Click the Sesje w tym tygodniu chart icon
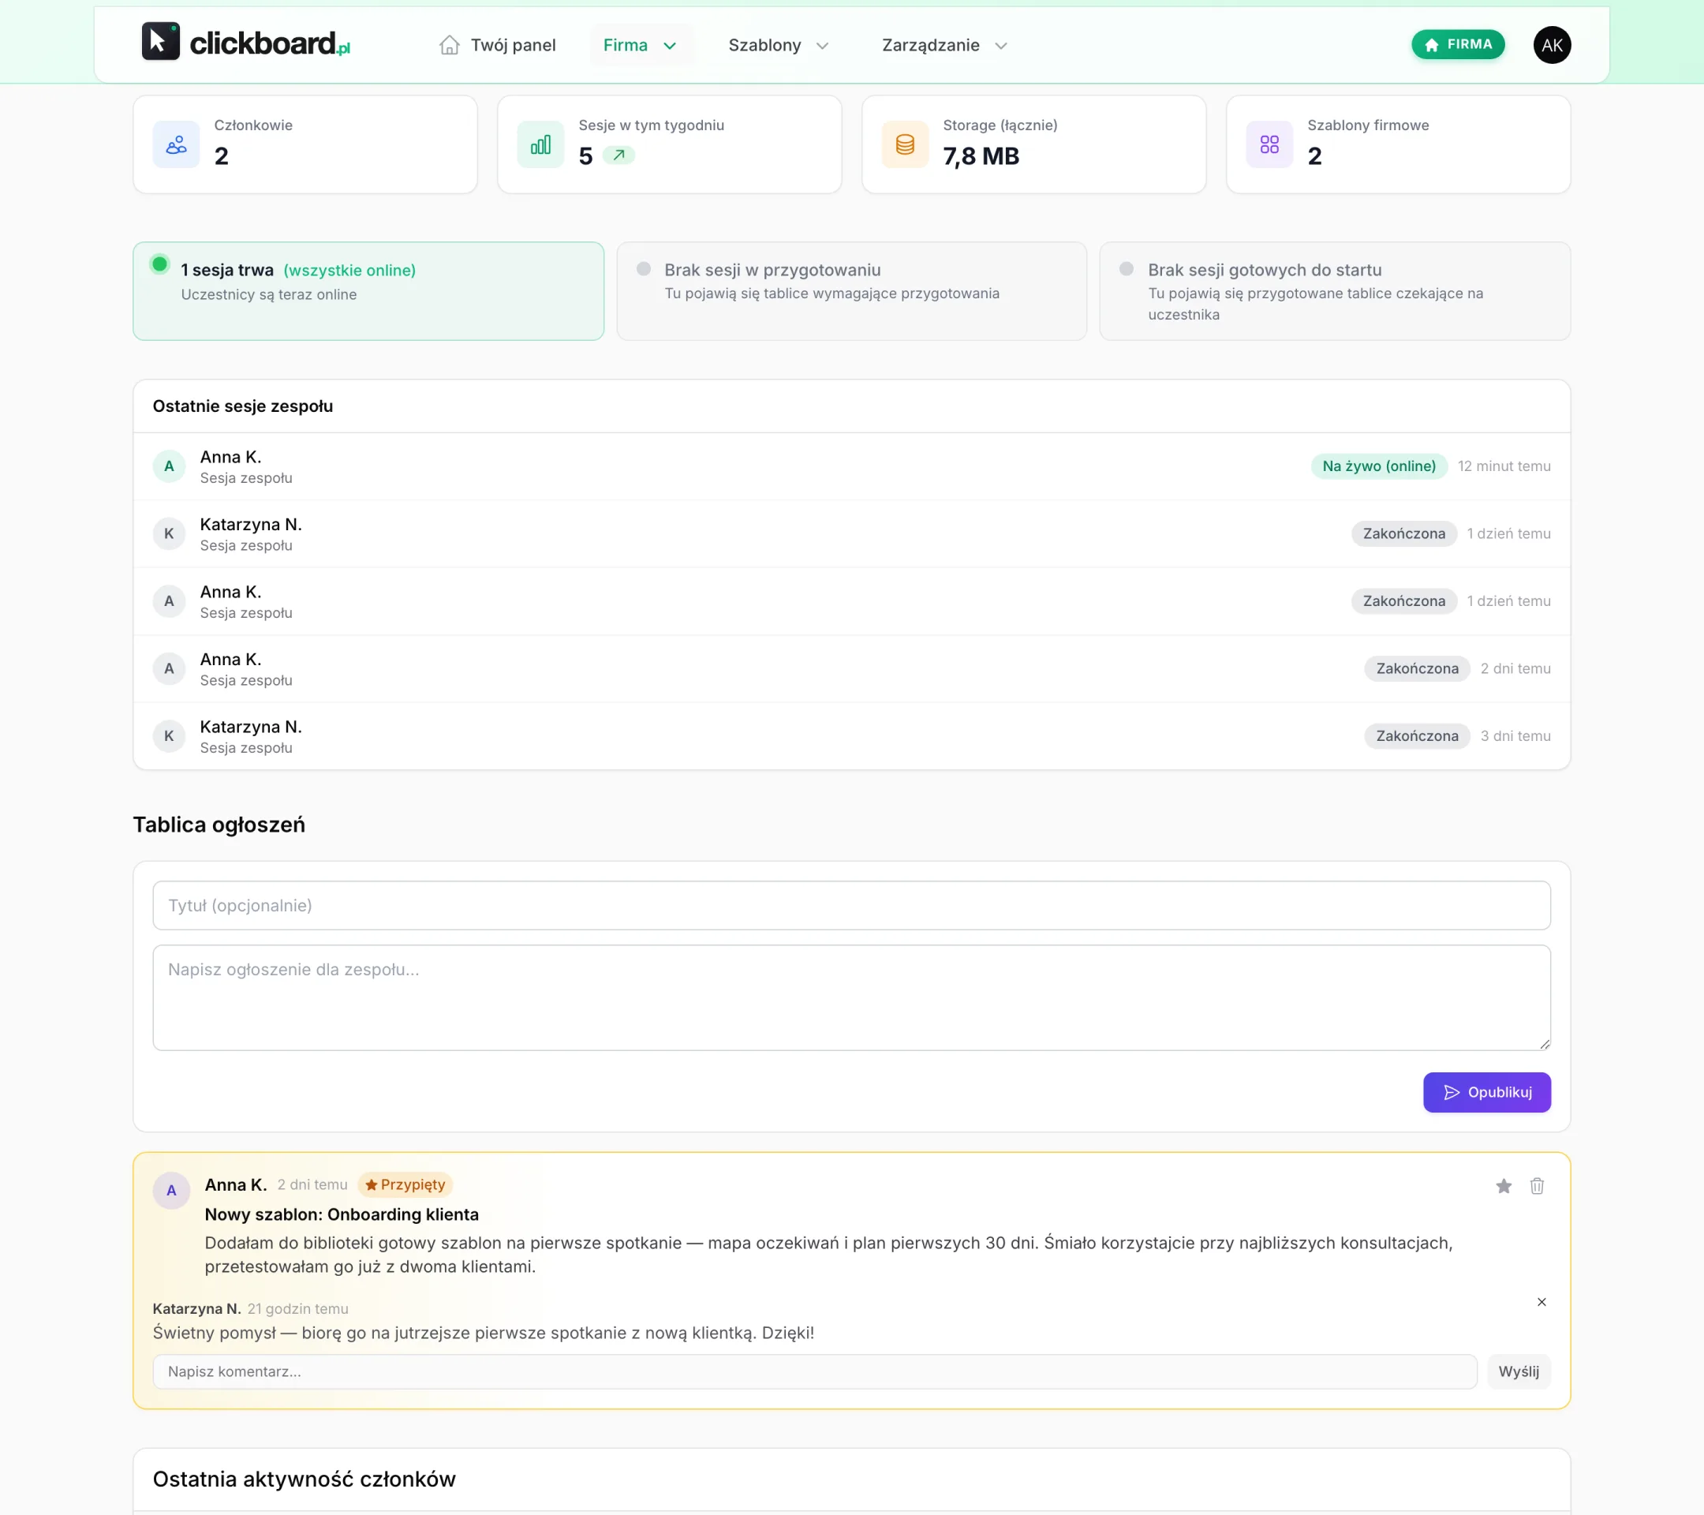 click(x=540, y=145)
